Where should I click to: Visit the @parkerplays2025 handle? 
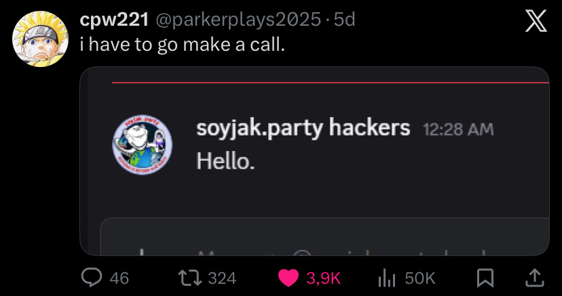click(x=238, y=20)
